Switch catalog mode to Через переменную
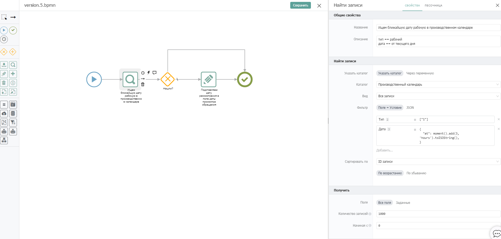501x239 pixels. (x=420, y=73)
